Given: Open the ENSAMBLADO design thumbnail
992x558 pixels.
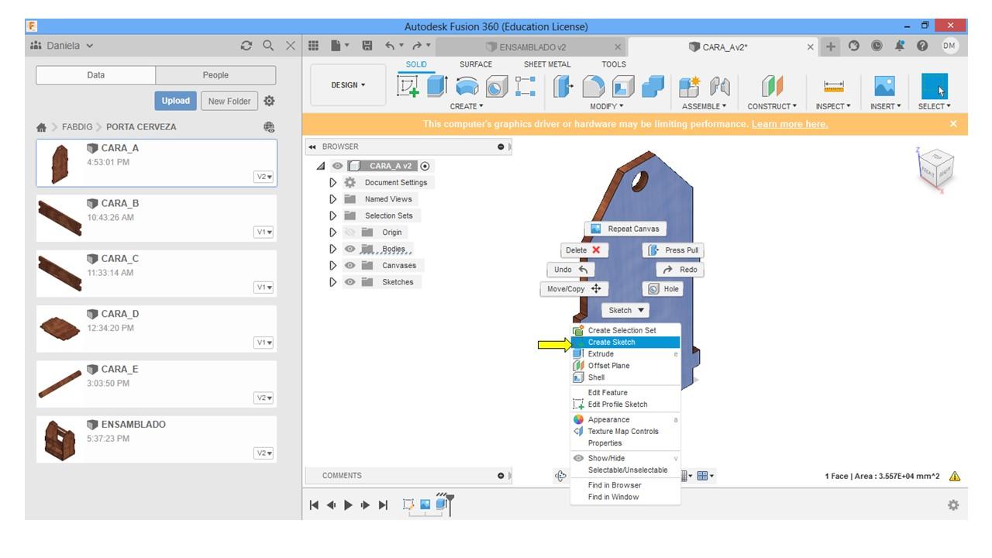Looking at the screenshot, I should 60,439.
